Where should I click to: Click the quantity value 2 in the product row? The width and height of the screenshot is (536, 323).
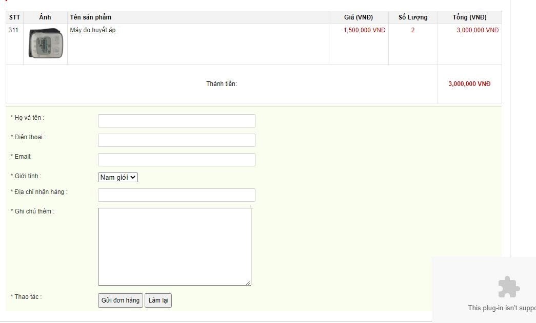pyautogui.click(x=413, y=30)
